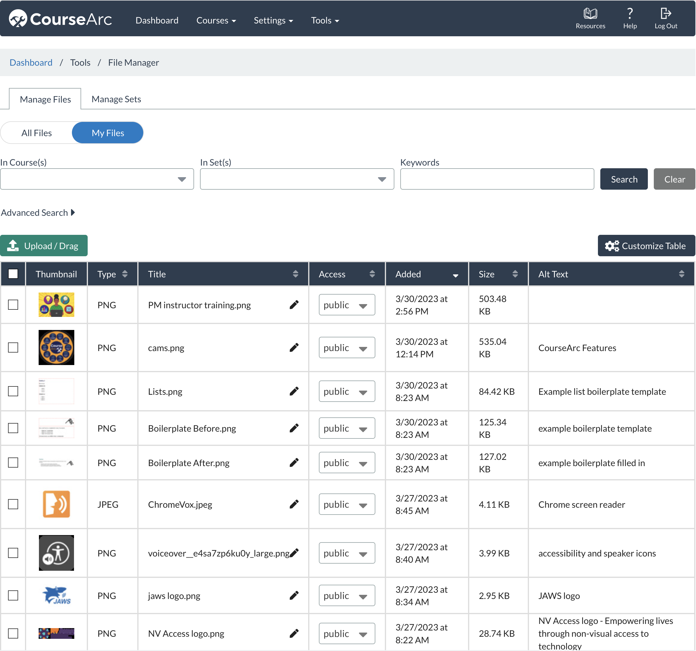The image size is (696, 651).
Task: Open the Courses menu in navbar
Action: click(x=216, y=20)
